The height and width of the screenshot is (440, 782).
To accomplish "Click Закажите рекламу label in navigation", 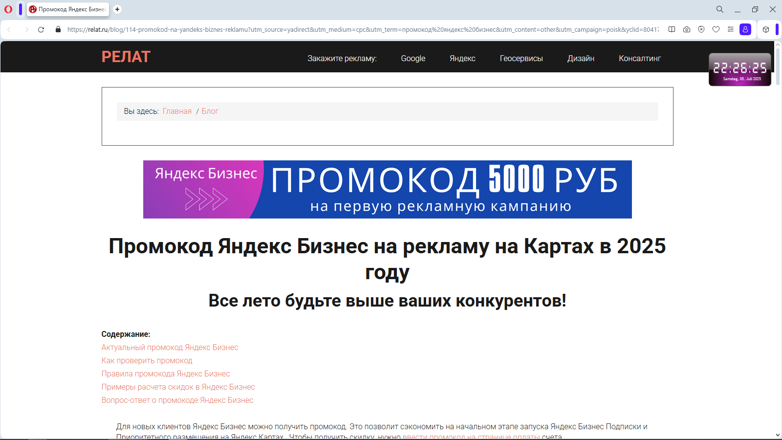I will (x=342, y=58).
